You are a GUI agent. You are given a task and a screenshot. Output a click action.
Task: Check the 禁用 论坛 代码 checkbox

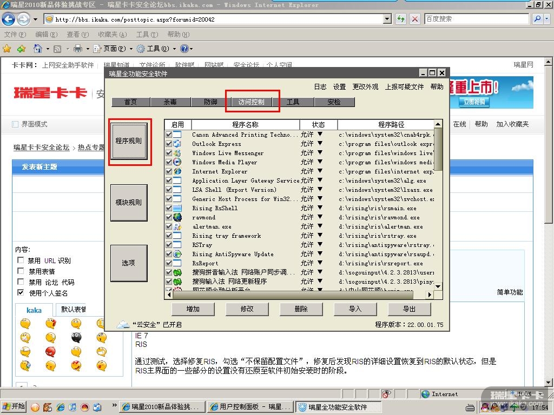(21, 282)
